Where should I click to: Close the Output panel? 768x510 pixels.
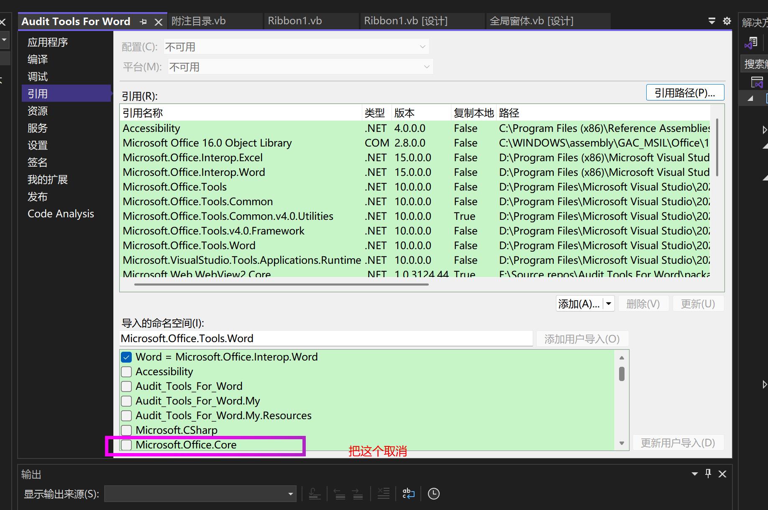[x=722, y=474]
